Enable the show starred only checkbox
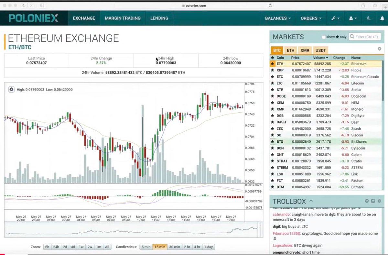 tap(324, 37)
